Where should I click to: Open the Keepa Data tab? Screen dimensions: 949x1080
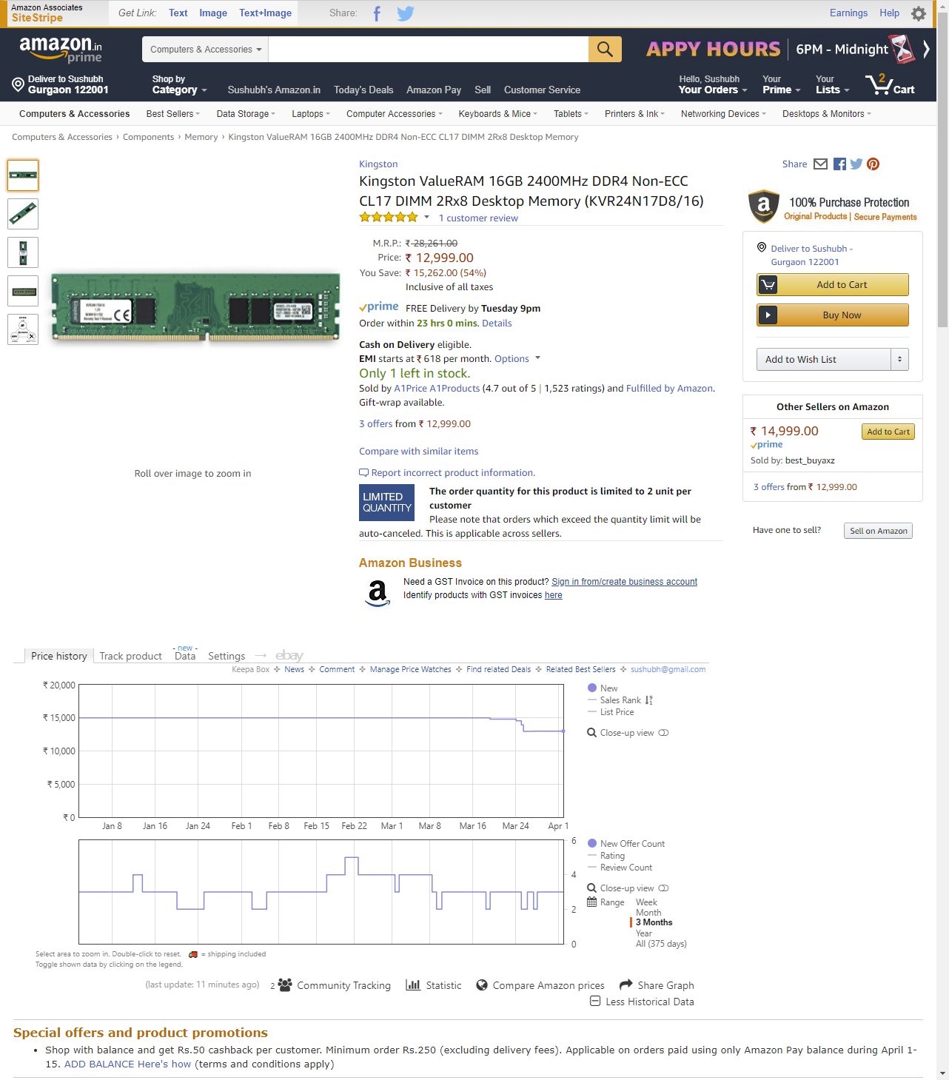click(185, 656)
